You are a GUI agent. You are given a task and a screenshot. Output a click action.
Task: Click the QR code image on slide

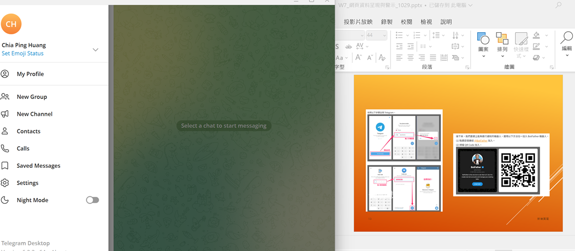518,170
